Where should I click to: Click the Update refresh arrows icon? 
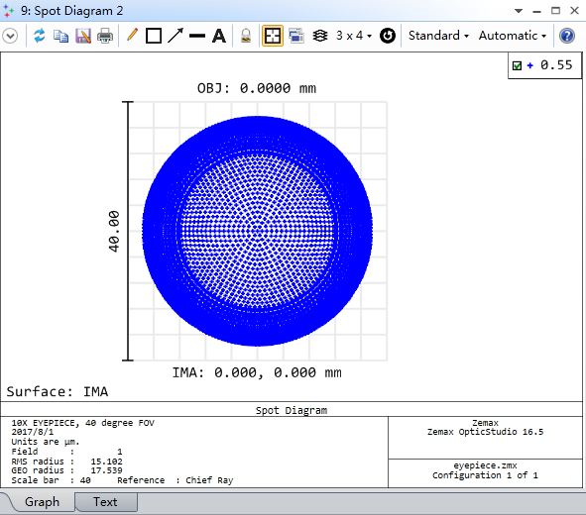pos(40,36)
